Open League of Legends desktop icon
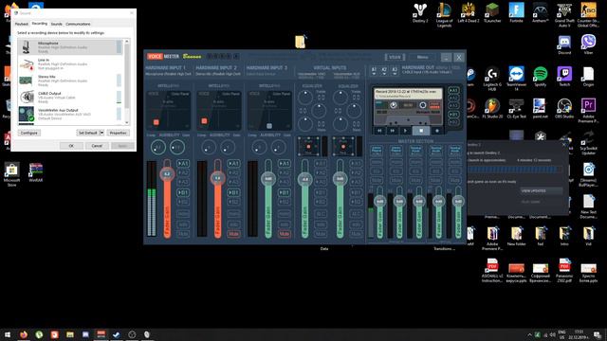The height and width of the screenshot is (341, 607). tap(445, 15)
